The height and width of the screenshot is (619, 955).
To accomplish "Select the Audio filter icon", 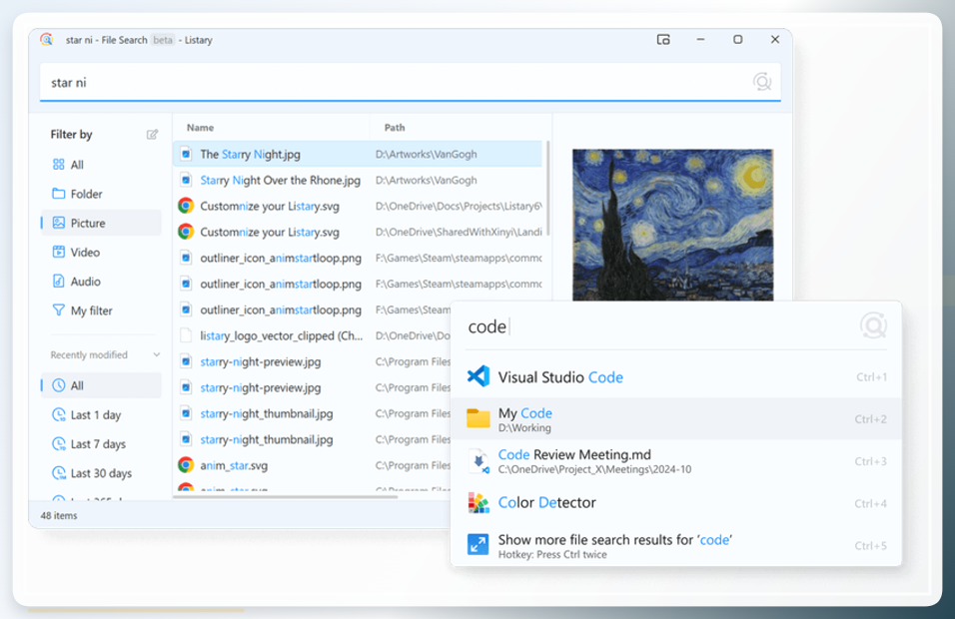I will tap(59, 282).
